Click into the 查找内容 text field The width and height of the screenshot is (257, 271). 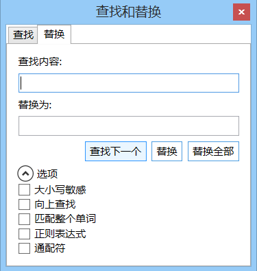tap(129, 83)
